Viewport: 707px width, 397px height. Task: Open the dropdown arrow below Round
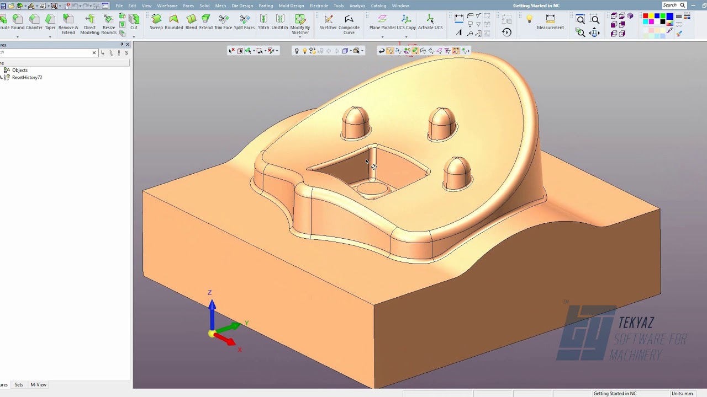(18, 37)
